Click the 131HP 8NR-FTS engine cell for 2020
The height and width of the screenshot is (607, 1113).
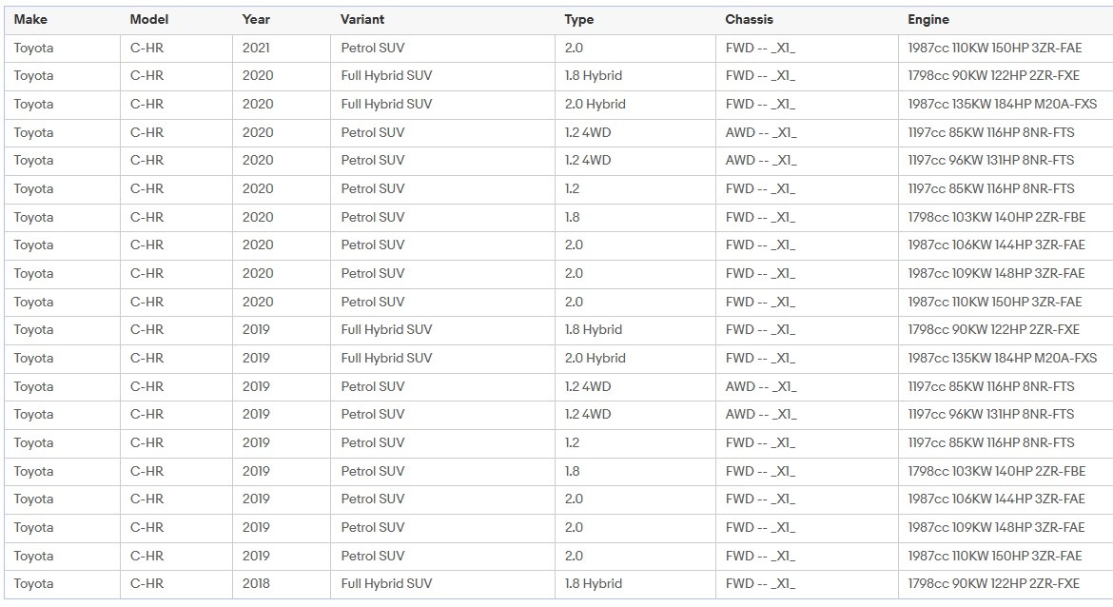click(x=990, y=160)
